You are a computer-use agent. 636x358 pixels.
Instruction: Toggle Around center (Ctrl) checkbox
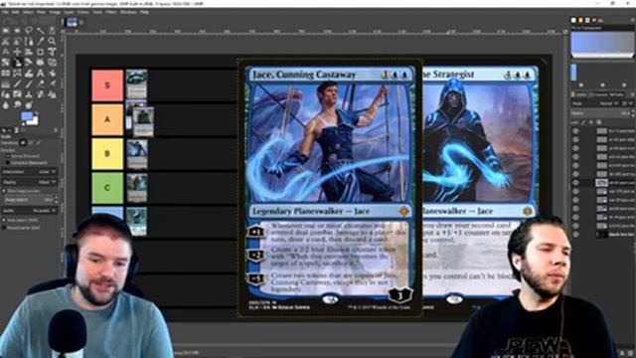pos(22,228)
